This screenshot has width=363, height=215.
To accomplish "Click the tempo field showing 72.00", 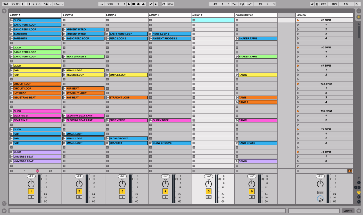I will point(15,4).
